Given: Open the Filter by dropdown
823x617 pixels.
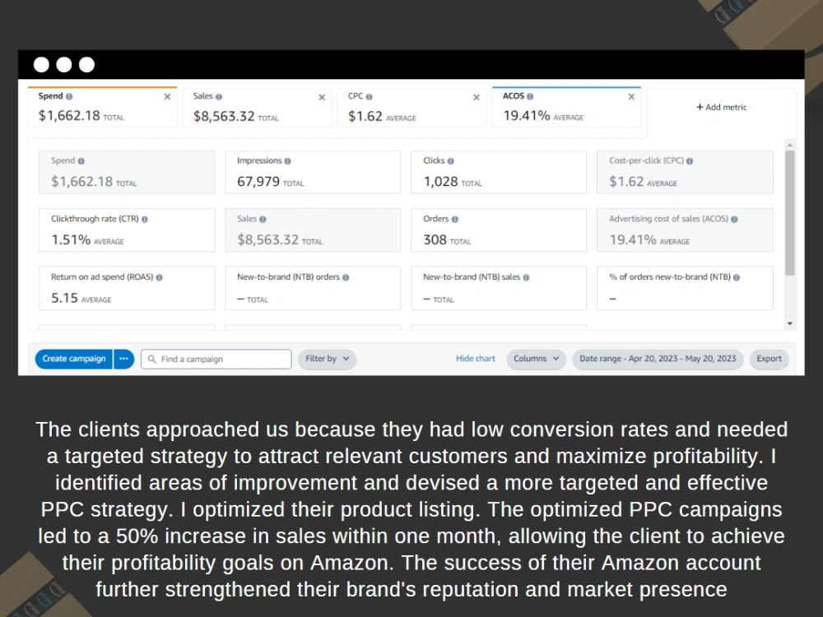Looking at the screenshot, I should [327, 359].
